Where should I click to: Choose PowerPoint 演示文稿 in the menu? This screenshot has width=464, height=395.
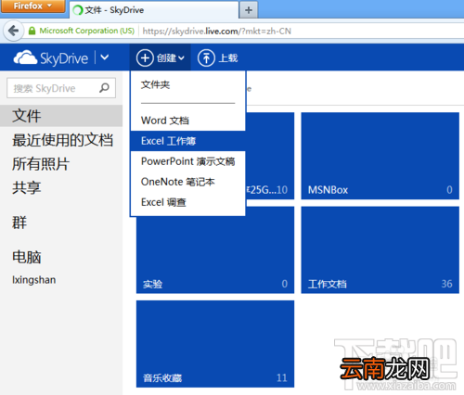coord(188,161)
